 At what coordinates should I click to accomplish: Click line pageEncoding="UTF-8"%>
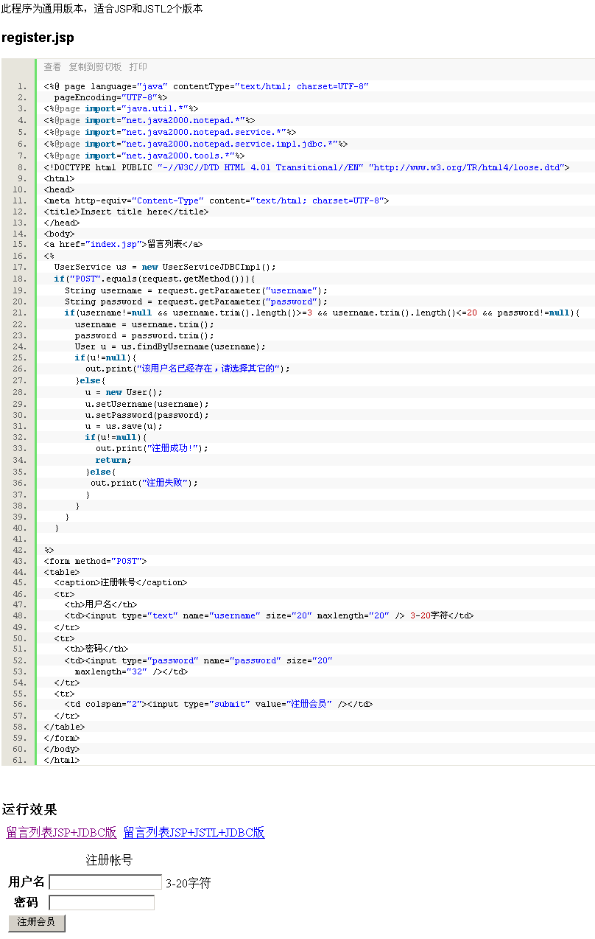tap(110, 97)
